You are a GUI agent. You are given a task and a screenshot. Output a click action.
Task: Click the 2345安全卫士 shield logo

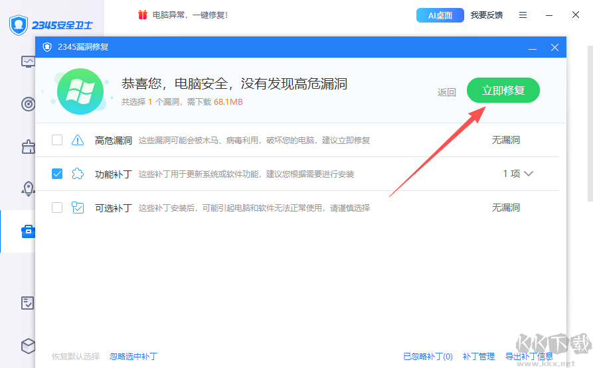point(20,25)
